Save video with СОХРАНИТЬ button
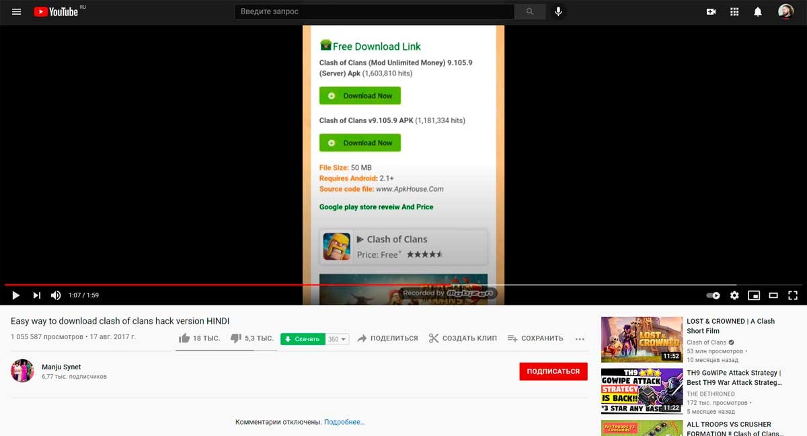The image size is (807, 436). tap(535, 338)
